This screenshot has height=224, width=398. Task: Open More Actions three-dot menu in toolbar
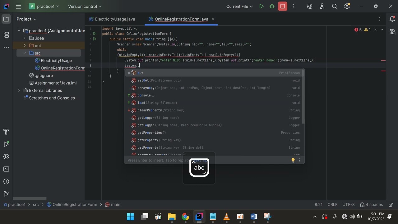point(293,6)
